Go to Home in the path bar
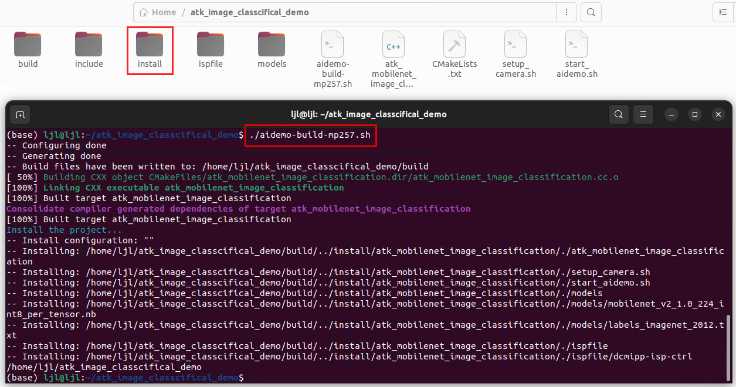 [x=158, y=12]
